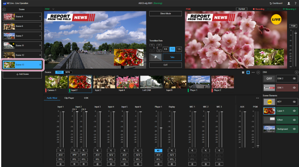The image size is (299, 167).
Task: Expand the PVW dropdown arrow
Action: 53,9
